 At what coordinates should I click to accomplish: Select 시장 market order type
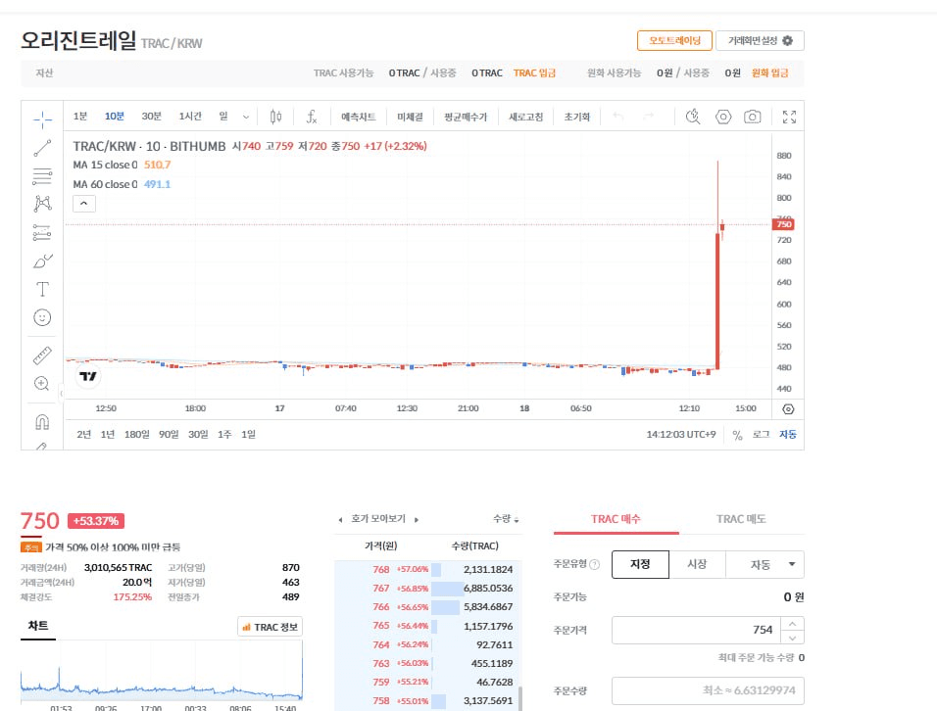pyautogui.click(x=697, y=564)
